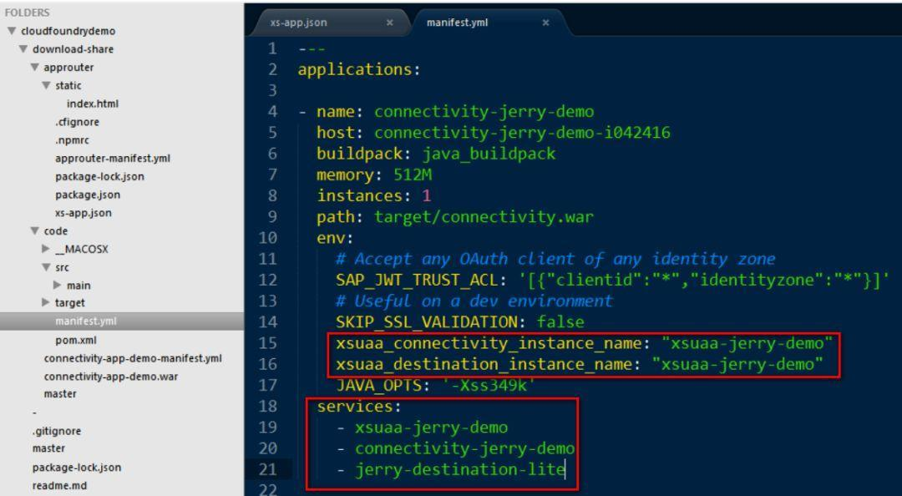Open package.json in the sidebar
The image size is (902, 496).
(x=88, y=195)
